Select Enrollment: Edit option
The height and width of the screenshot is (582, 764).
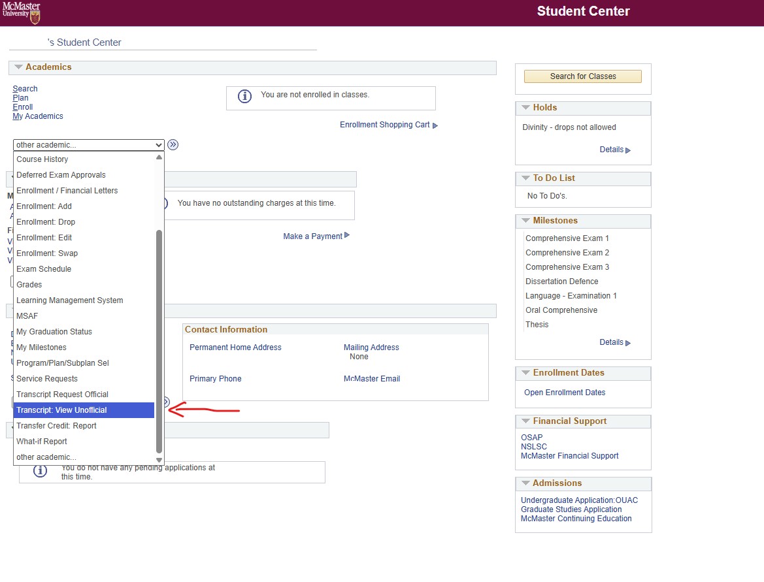coord(84,238)
